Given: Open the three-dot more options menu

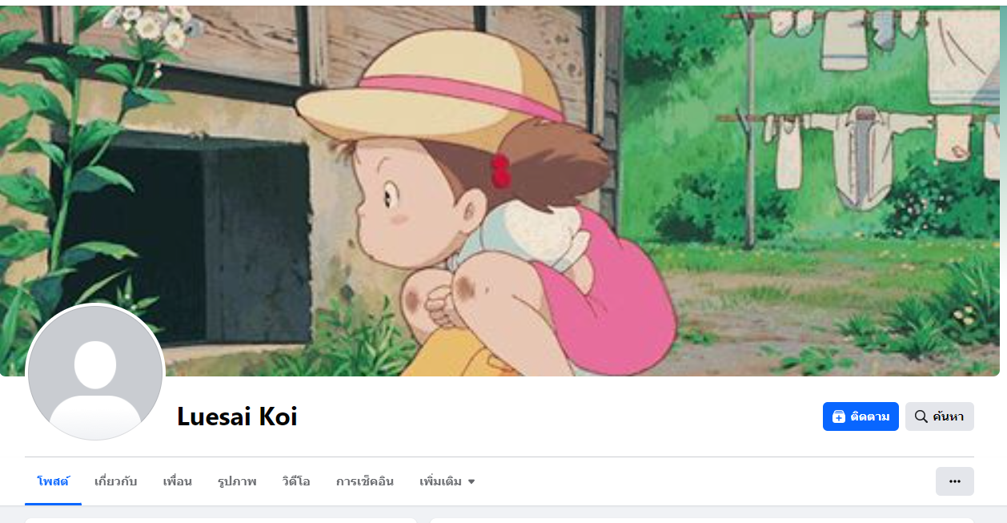Looking at the screenshot, I should 955,481.
